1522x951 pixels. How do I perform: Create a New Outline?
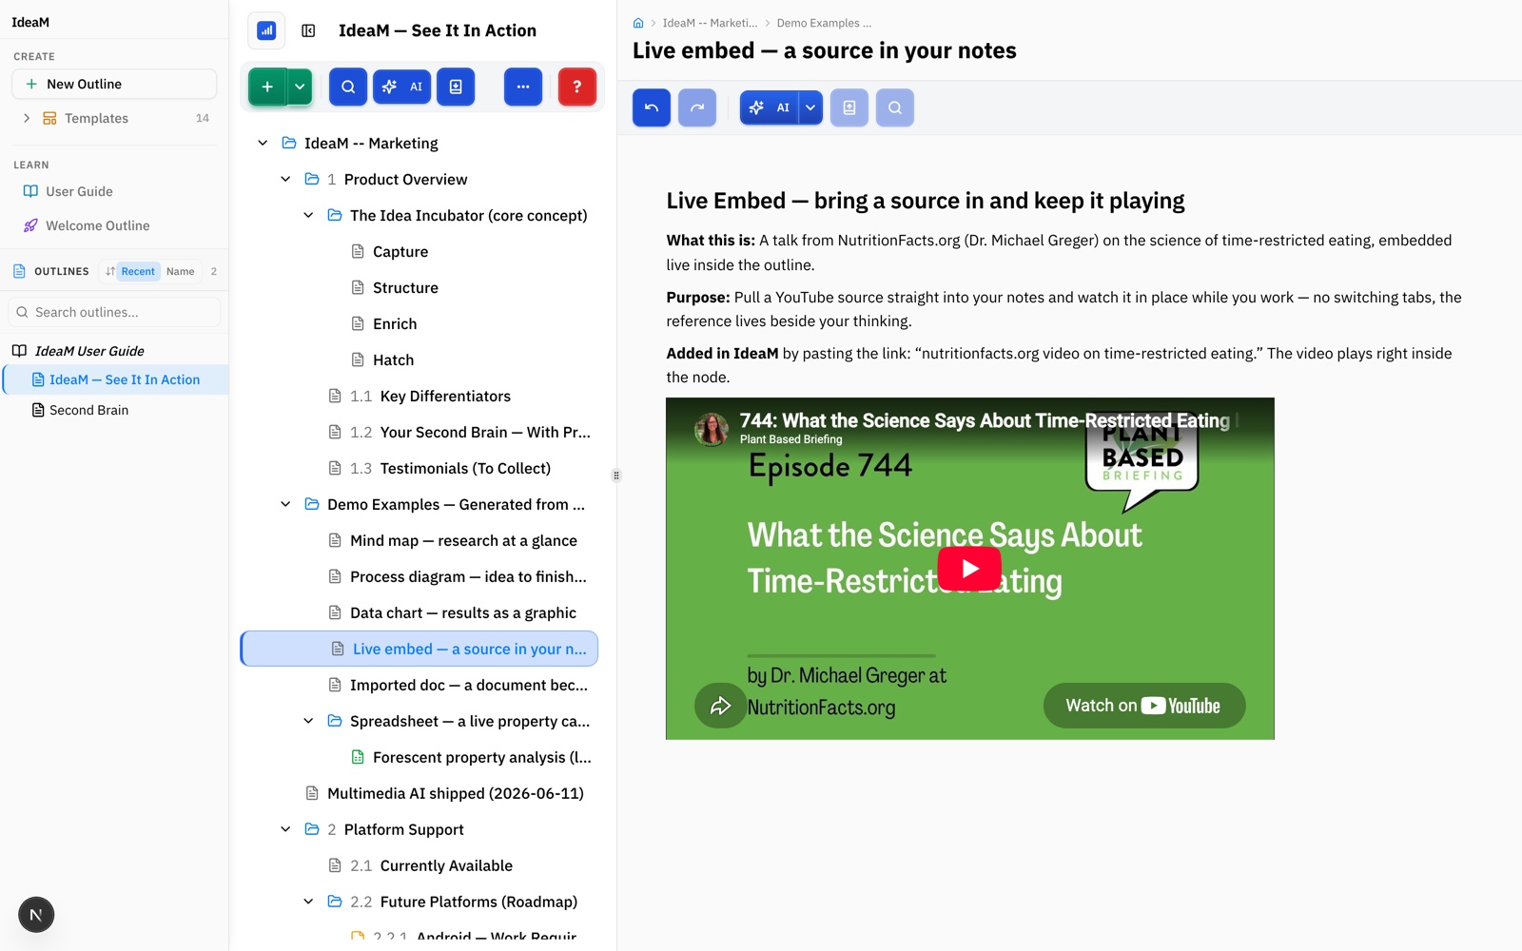[114, 84]
